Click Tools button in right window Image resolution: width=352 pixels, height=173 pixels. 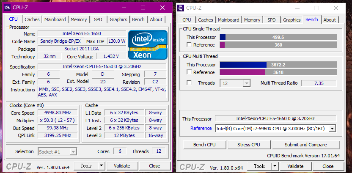pos(259,166)
